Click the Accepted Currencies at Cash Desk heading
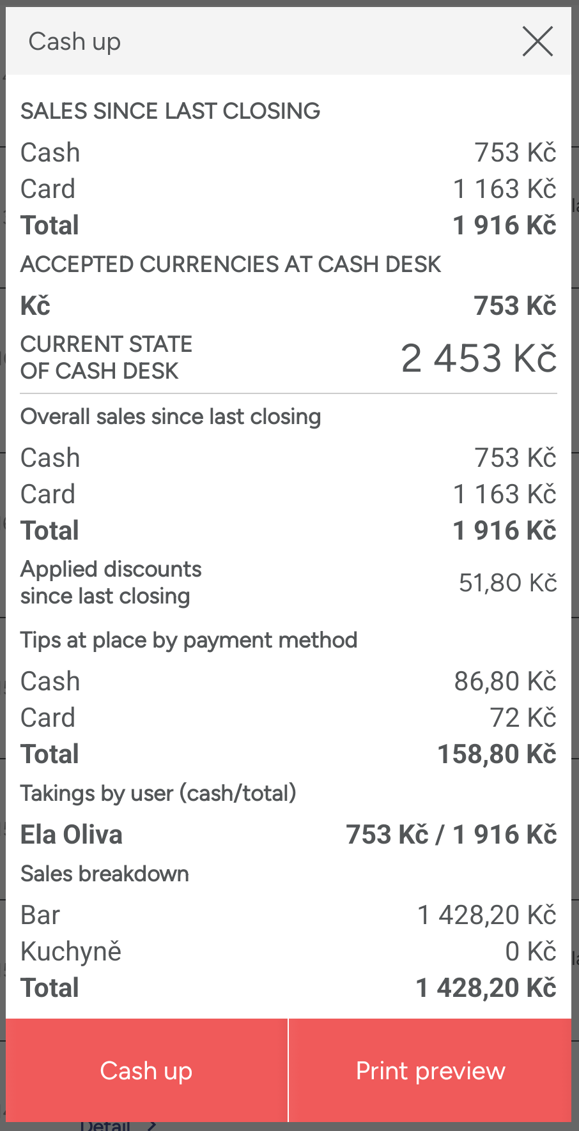Viewport: 579px width, 1131px height. tap(230, 264)
